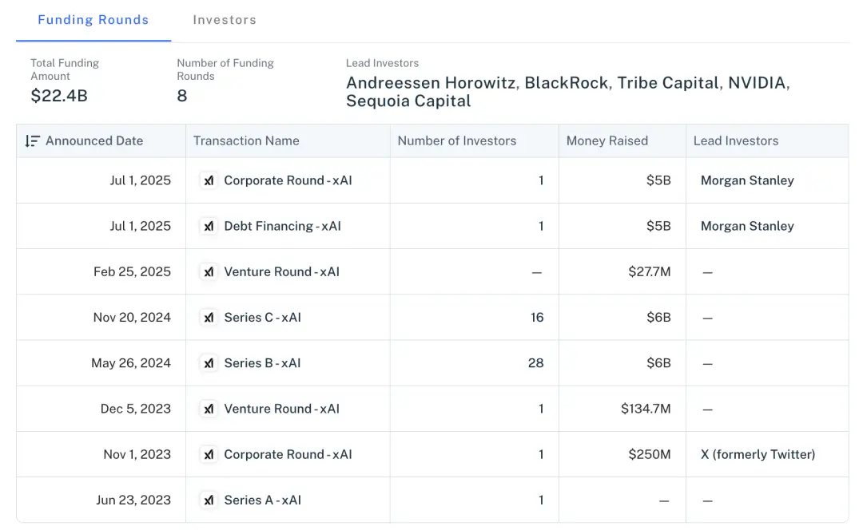
Task: Click xAI icon in Jul 1 Corporate Round row
Action: point(209,181)
